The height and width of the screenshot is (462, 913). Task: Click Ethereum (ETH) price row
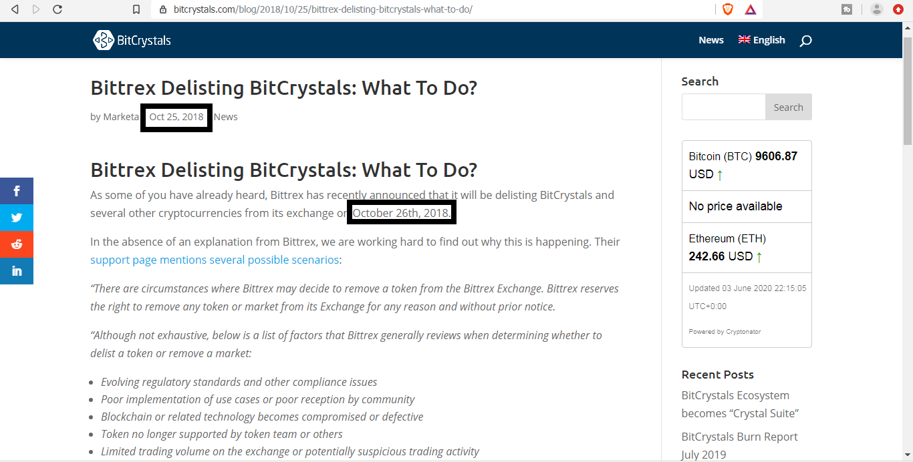tap(747, 248)
